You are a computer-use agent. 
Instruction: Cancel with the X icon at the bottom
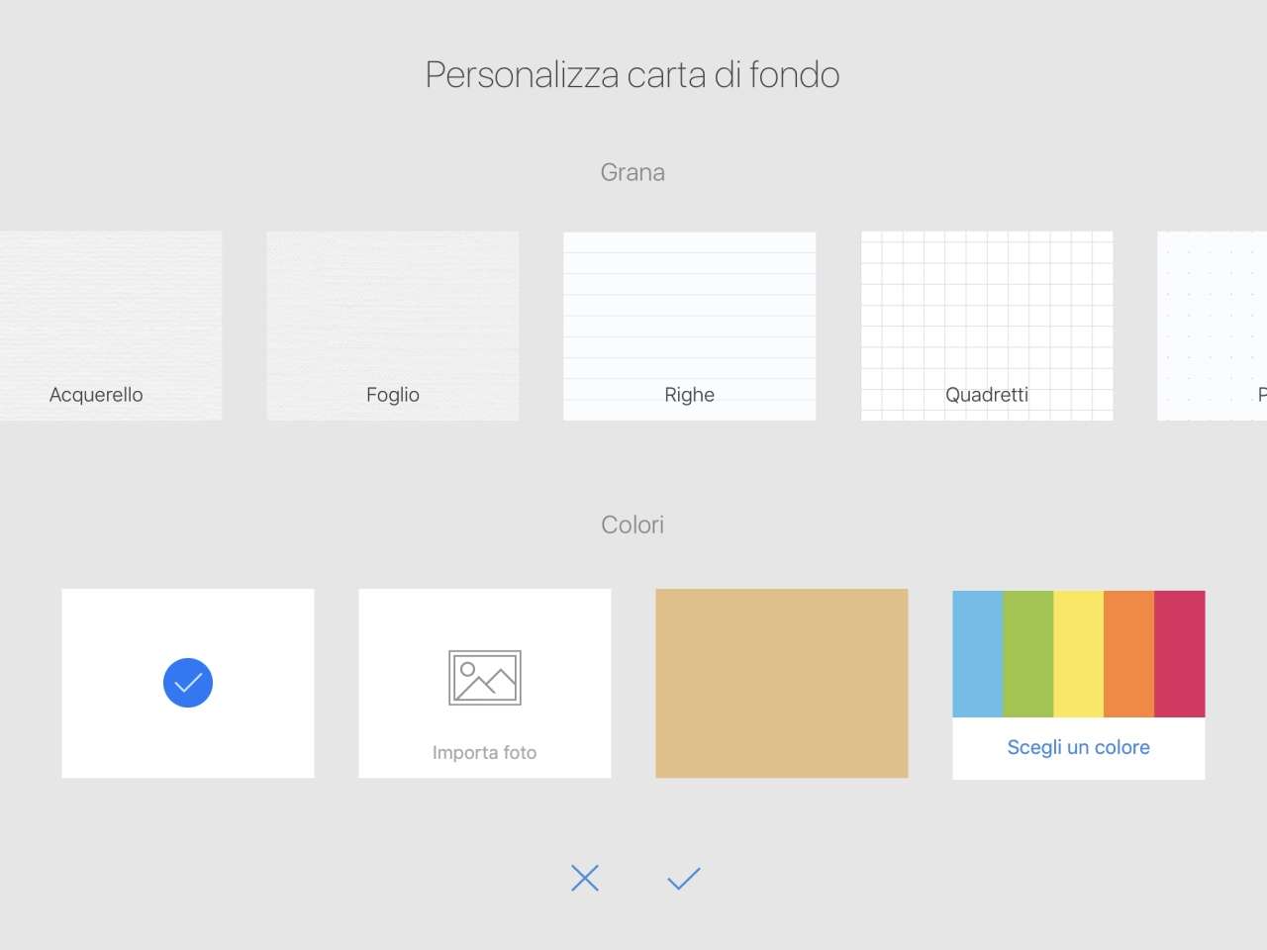click(x=585, y=878)
